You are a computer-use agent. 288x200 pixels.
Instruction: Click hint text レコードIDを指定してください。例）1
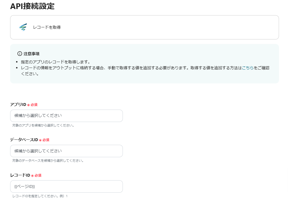pyautogui.click(x=40, y=196)
